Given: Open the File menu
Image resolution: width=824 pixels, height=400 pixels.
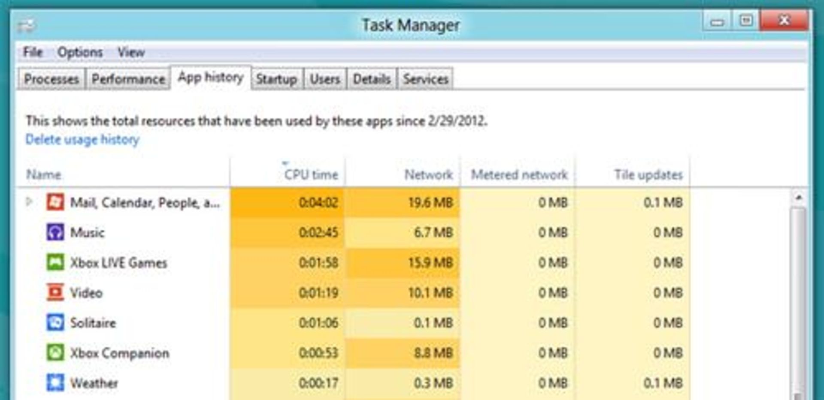Looking at the screenshot, I should [x=33, y=52].
